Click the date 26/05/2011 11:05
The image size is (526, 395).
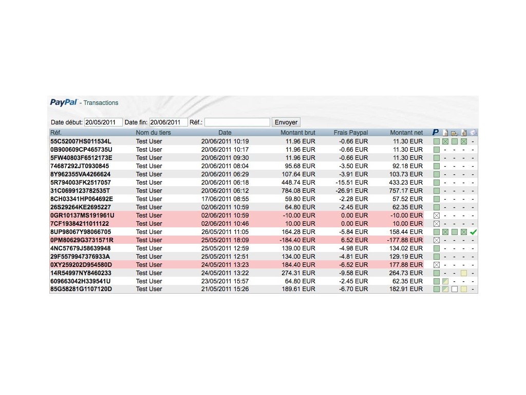click(225, 232)
